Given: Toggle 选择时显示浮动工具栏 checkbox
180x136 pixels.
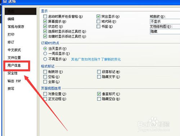Looking at the screenshot, I should point(45,31).
